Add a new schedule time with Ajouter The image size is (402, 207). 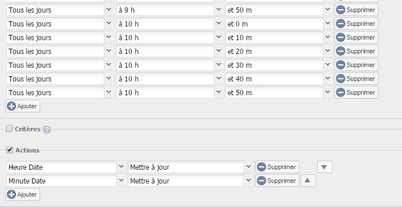click(22, 106)
